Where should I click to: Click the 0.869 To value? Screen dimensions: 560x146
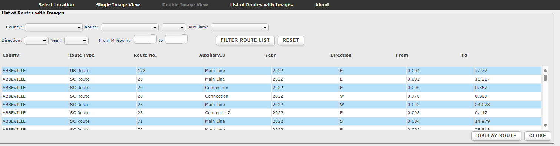coord(481,96)
